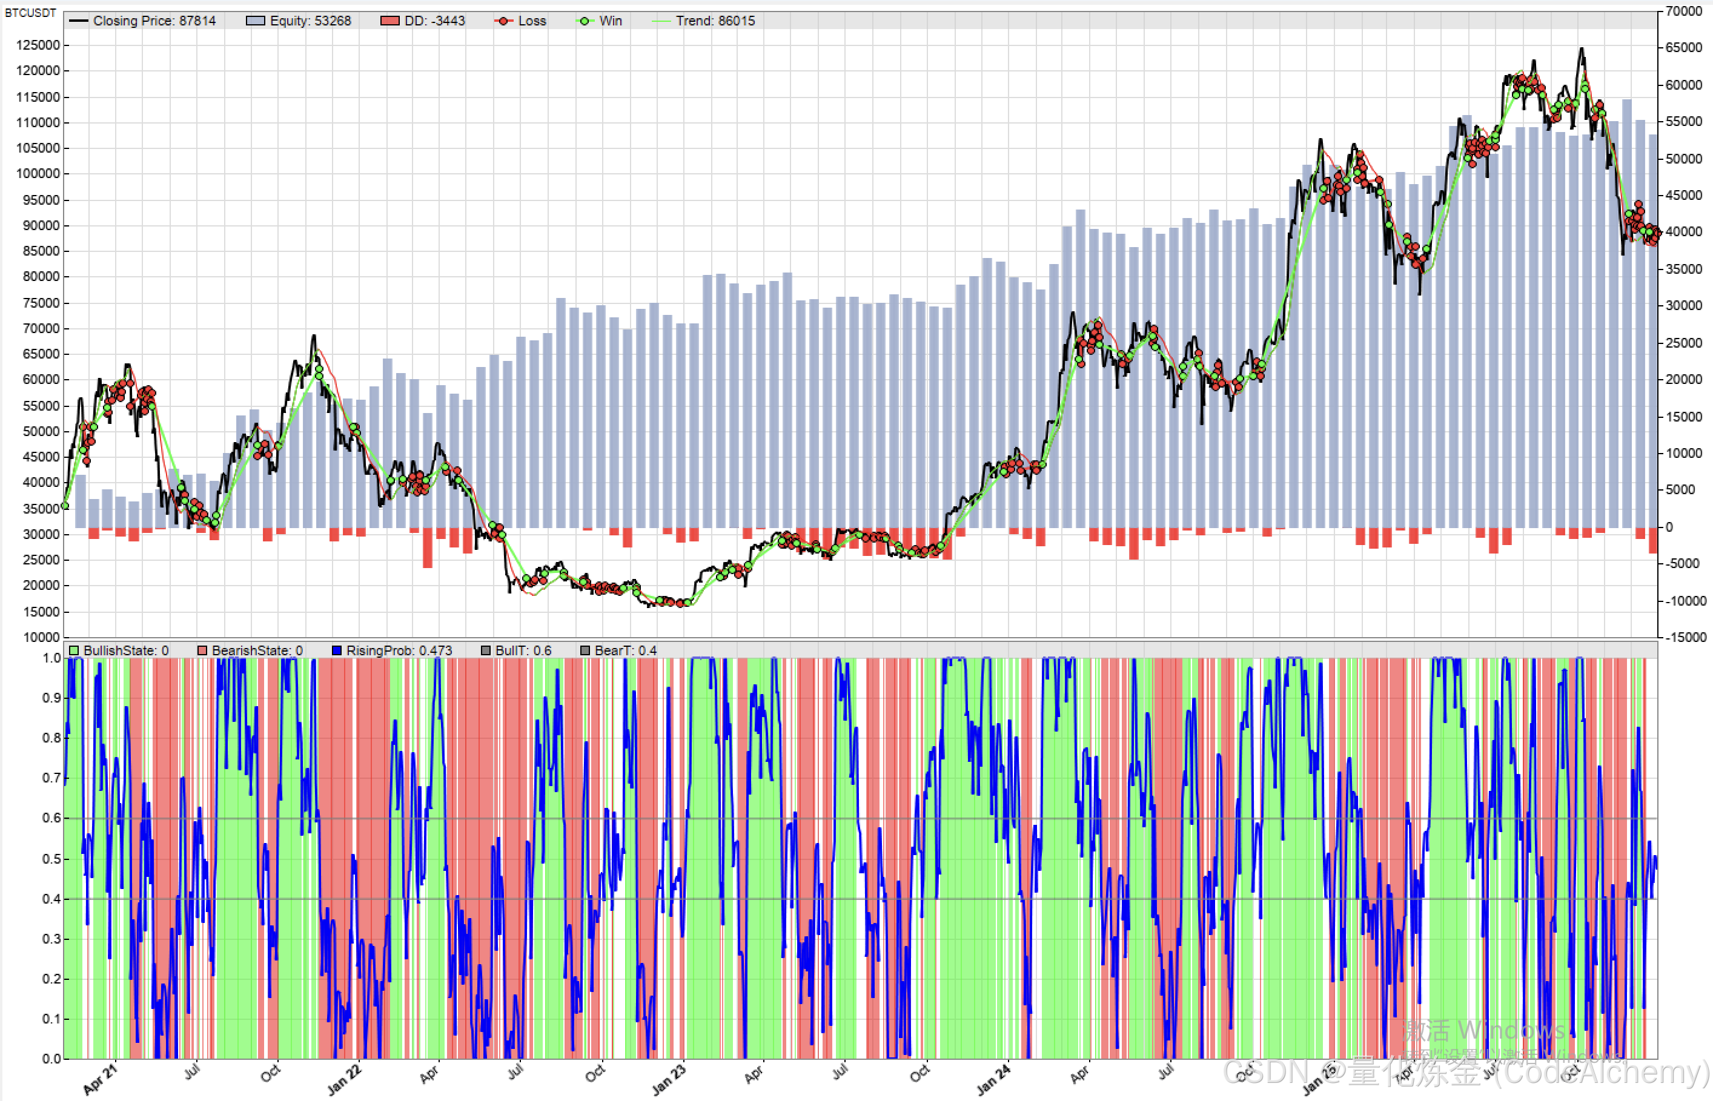Click the Equity blue bar legend icon
Viewport: 1713px width, 1101px height.
pos(255,21)
